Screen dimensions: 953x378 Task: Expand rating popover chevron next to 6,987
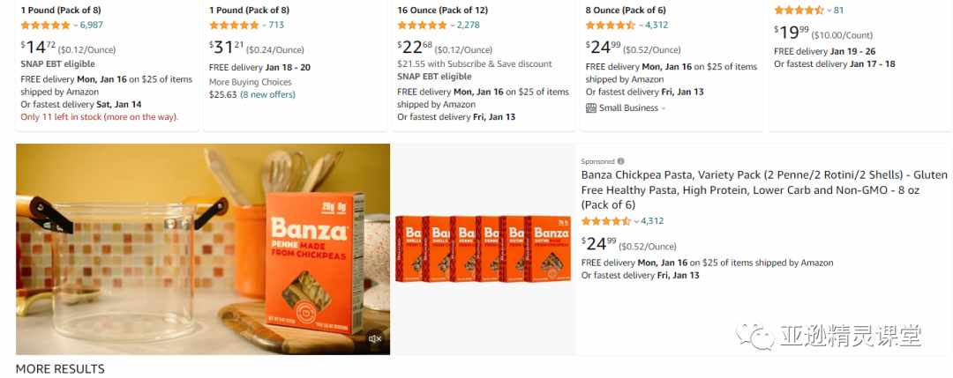click(x=75, y=26)
